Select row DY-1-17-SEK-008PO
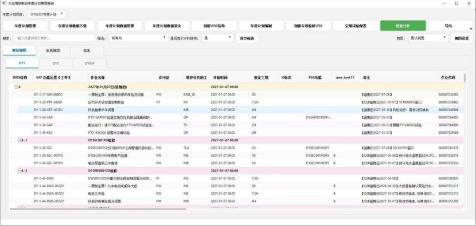The width and height of the screenshot is (476, 226). (237, 94)
